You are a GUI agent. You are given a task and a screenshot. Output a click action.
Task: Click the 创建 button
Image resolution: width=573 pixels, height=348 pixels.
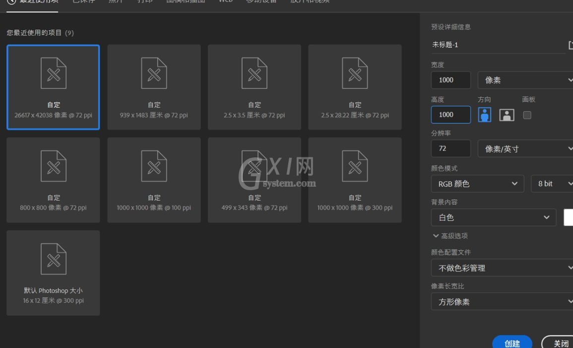click(512, 343)
